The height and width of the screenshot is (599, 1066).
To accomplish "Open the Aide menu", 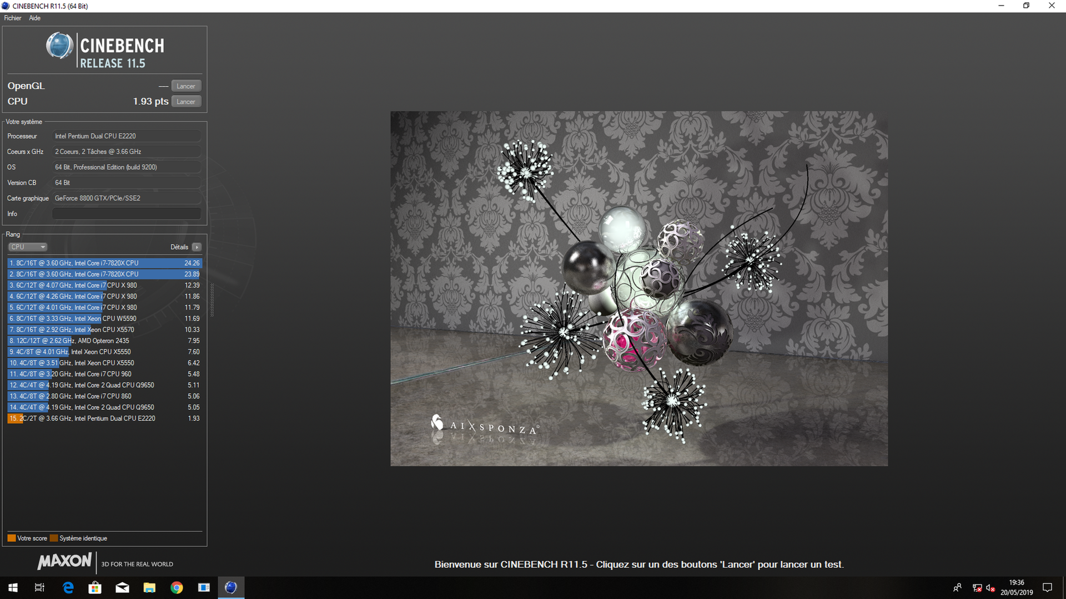I will tap(34, 18).
